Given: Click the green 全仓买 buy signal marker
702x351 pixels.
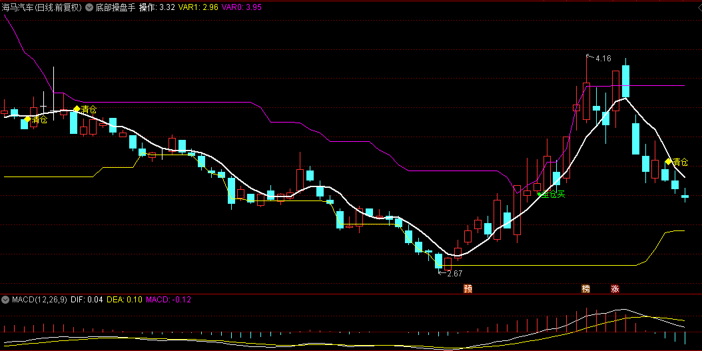Looking at the screenshot, I should pyautogui.click(x=539, y=194).
